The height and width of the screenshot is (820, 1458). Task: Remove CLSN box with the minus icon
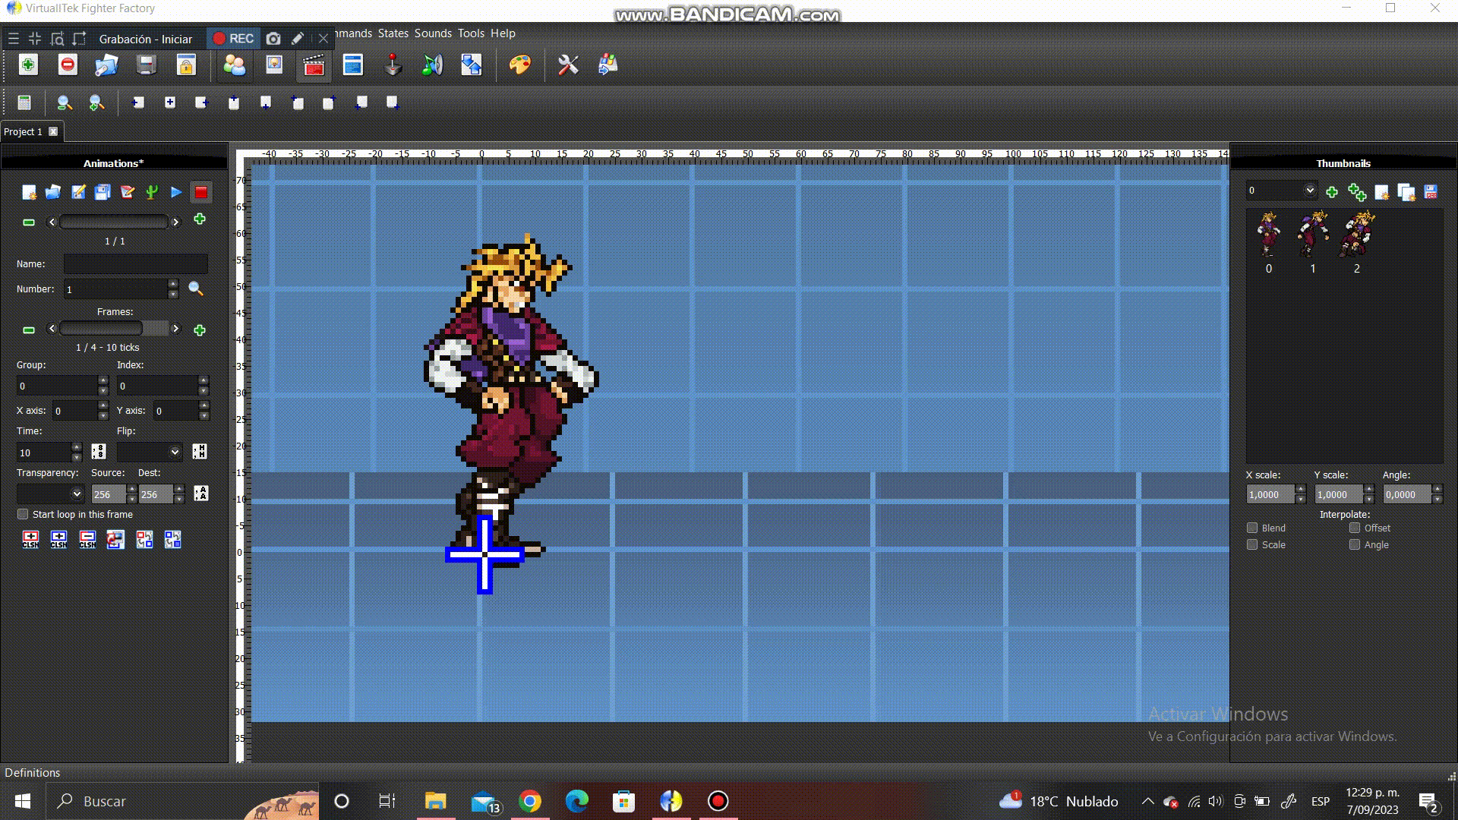(87, 540)
